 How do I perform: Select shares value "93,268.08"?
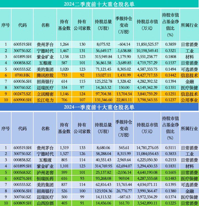point(103,178)
